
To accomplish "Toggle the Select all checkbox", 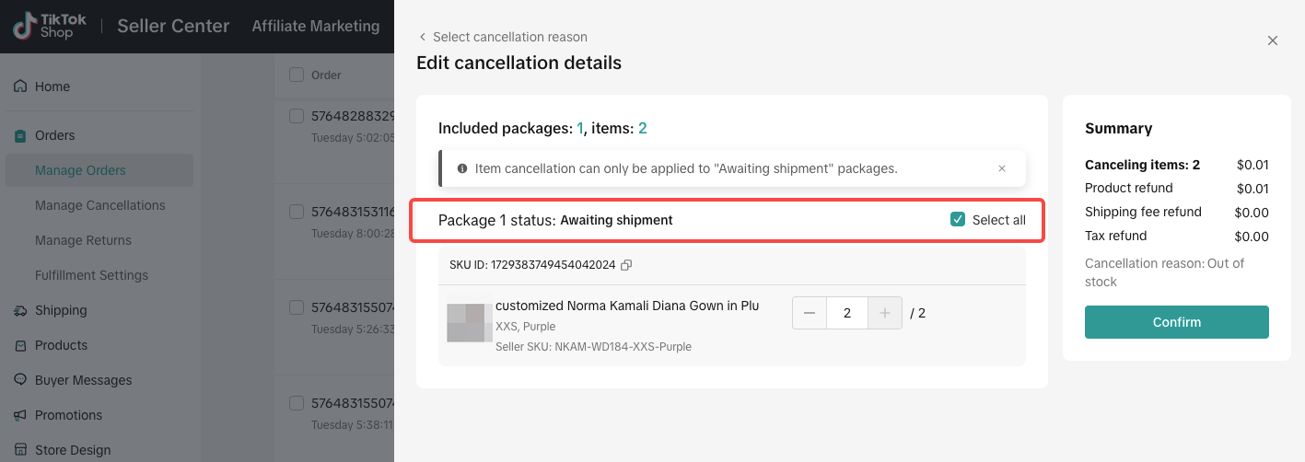I will point(958,220).
